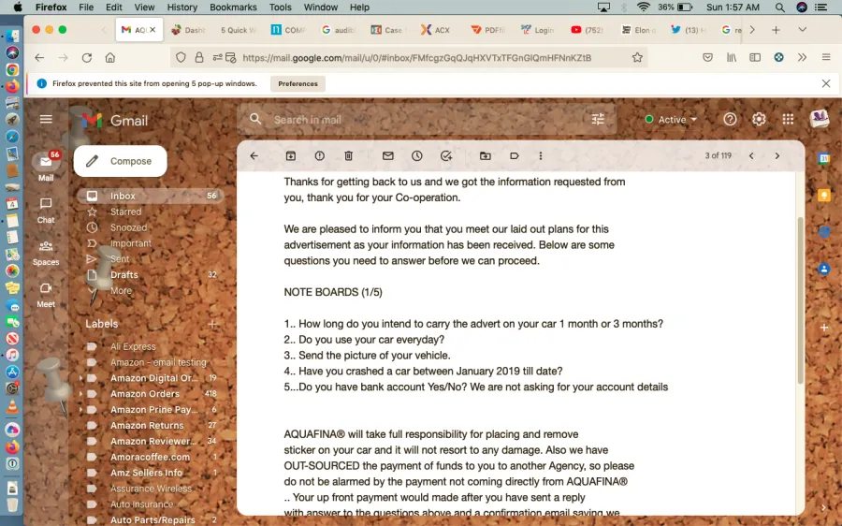Open Contacts side panel
Screen dimensions: 842x526
click(824, 269)
